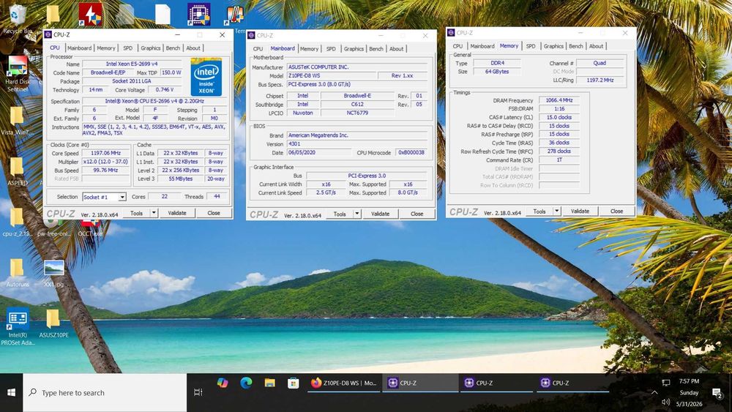
Task: Click Validate in the Mainboard window
Action: [x=380, y=214]
